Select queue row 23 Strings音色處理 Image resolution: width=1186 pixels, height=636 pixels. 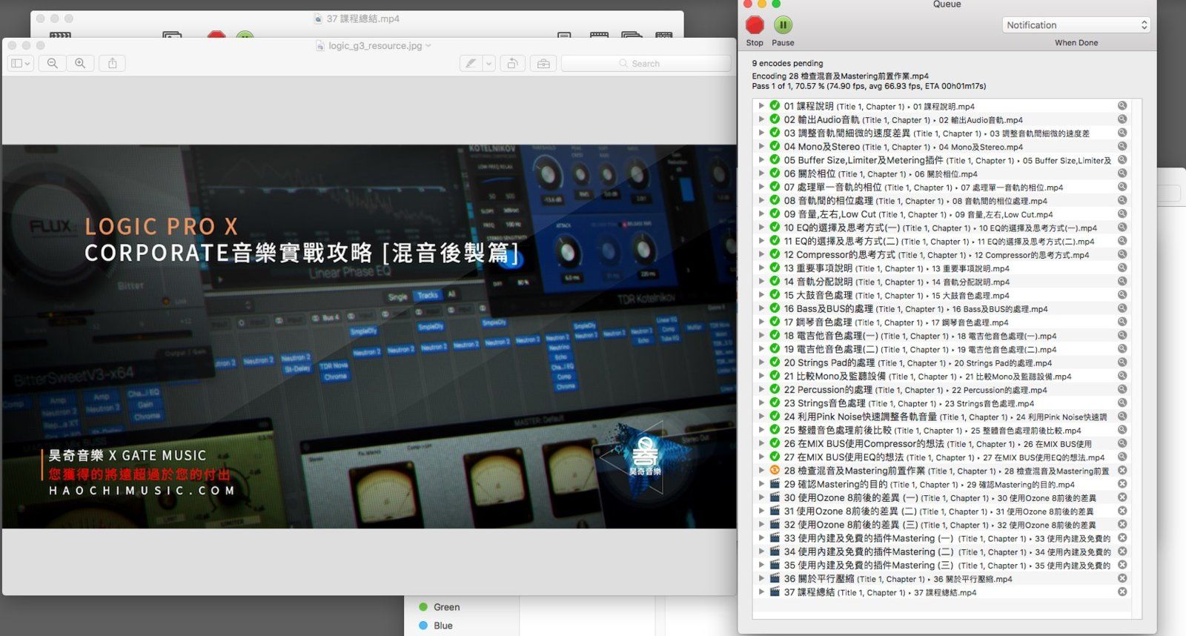(x=942, y=403)
